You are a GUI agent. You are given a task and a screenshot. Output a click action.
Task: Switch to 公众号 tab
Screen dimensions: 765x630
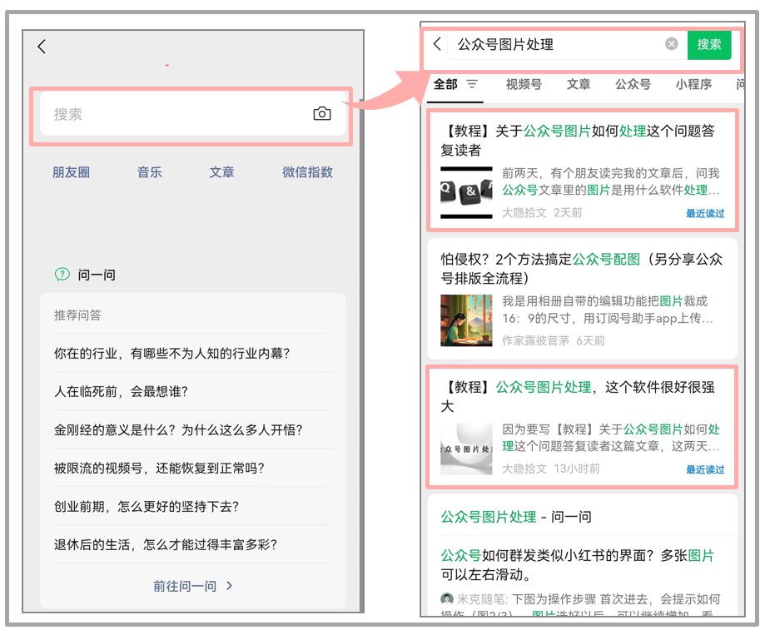[633, 84]
